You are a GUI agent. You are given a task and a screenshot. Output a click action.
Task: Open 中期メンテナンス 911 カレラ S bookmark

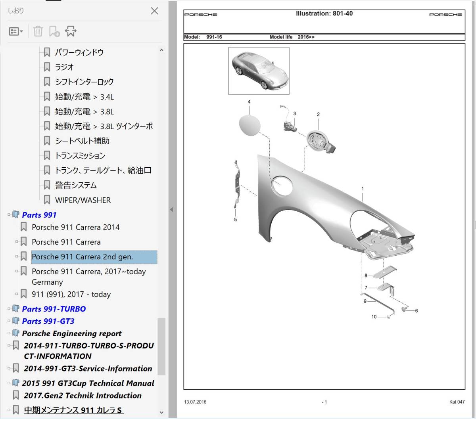pyautogui.click(x=73, y=410)
